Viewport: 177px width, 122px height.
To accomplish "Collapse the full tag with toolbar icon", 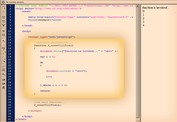I will click(4, 17).
